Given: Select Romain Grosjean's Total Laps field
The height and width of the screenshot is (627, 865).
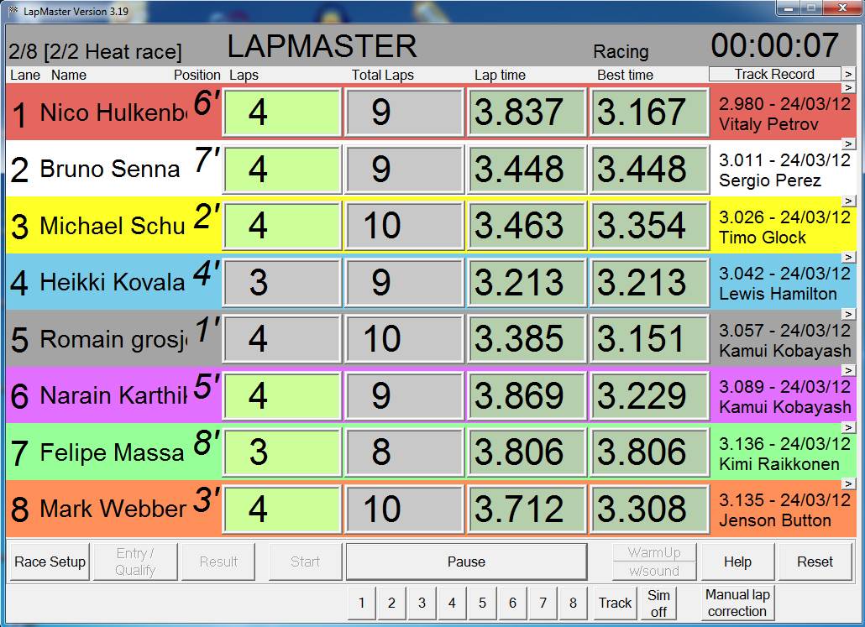Looking at the screenshot, I should [404, 339].
